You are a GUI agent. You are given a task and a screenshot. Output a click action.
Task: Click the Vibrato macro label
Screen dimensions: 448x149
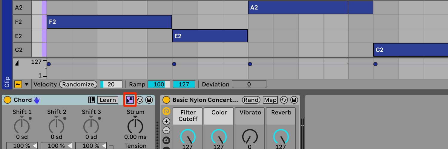point(250,112)
